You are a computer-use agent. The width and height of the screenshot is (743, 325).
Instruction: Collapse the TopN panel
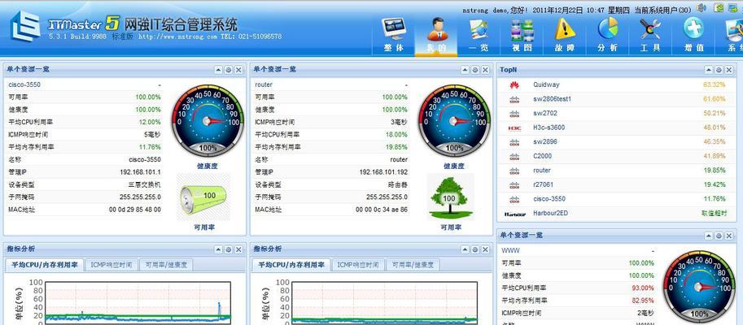pos(708,70)
